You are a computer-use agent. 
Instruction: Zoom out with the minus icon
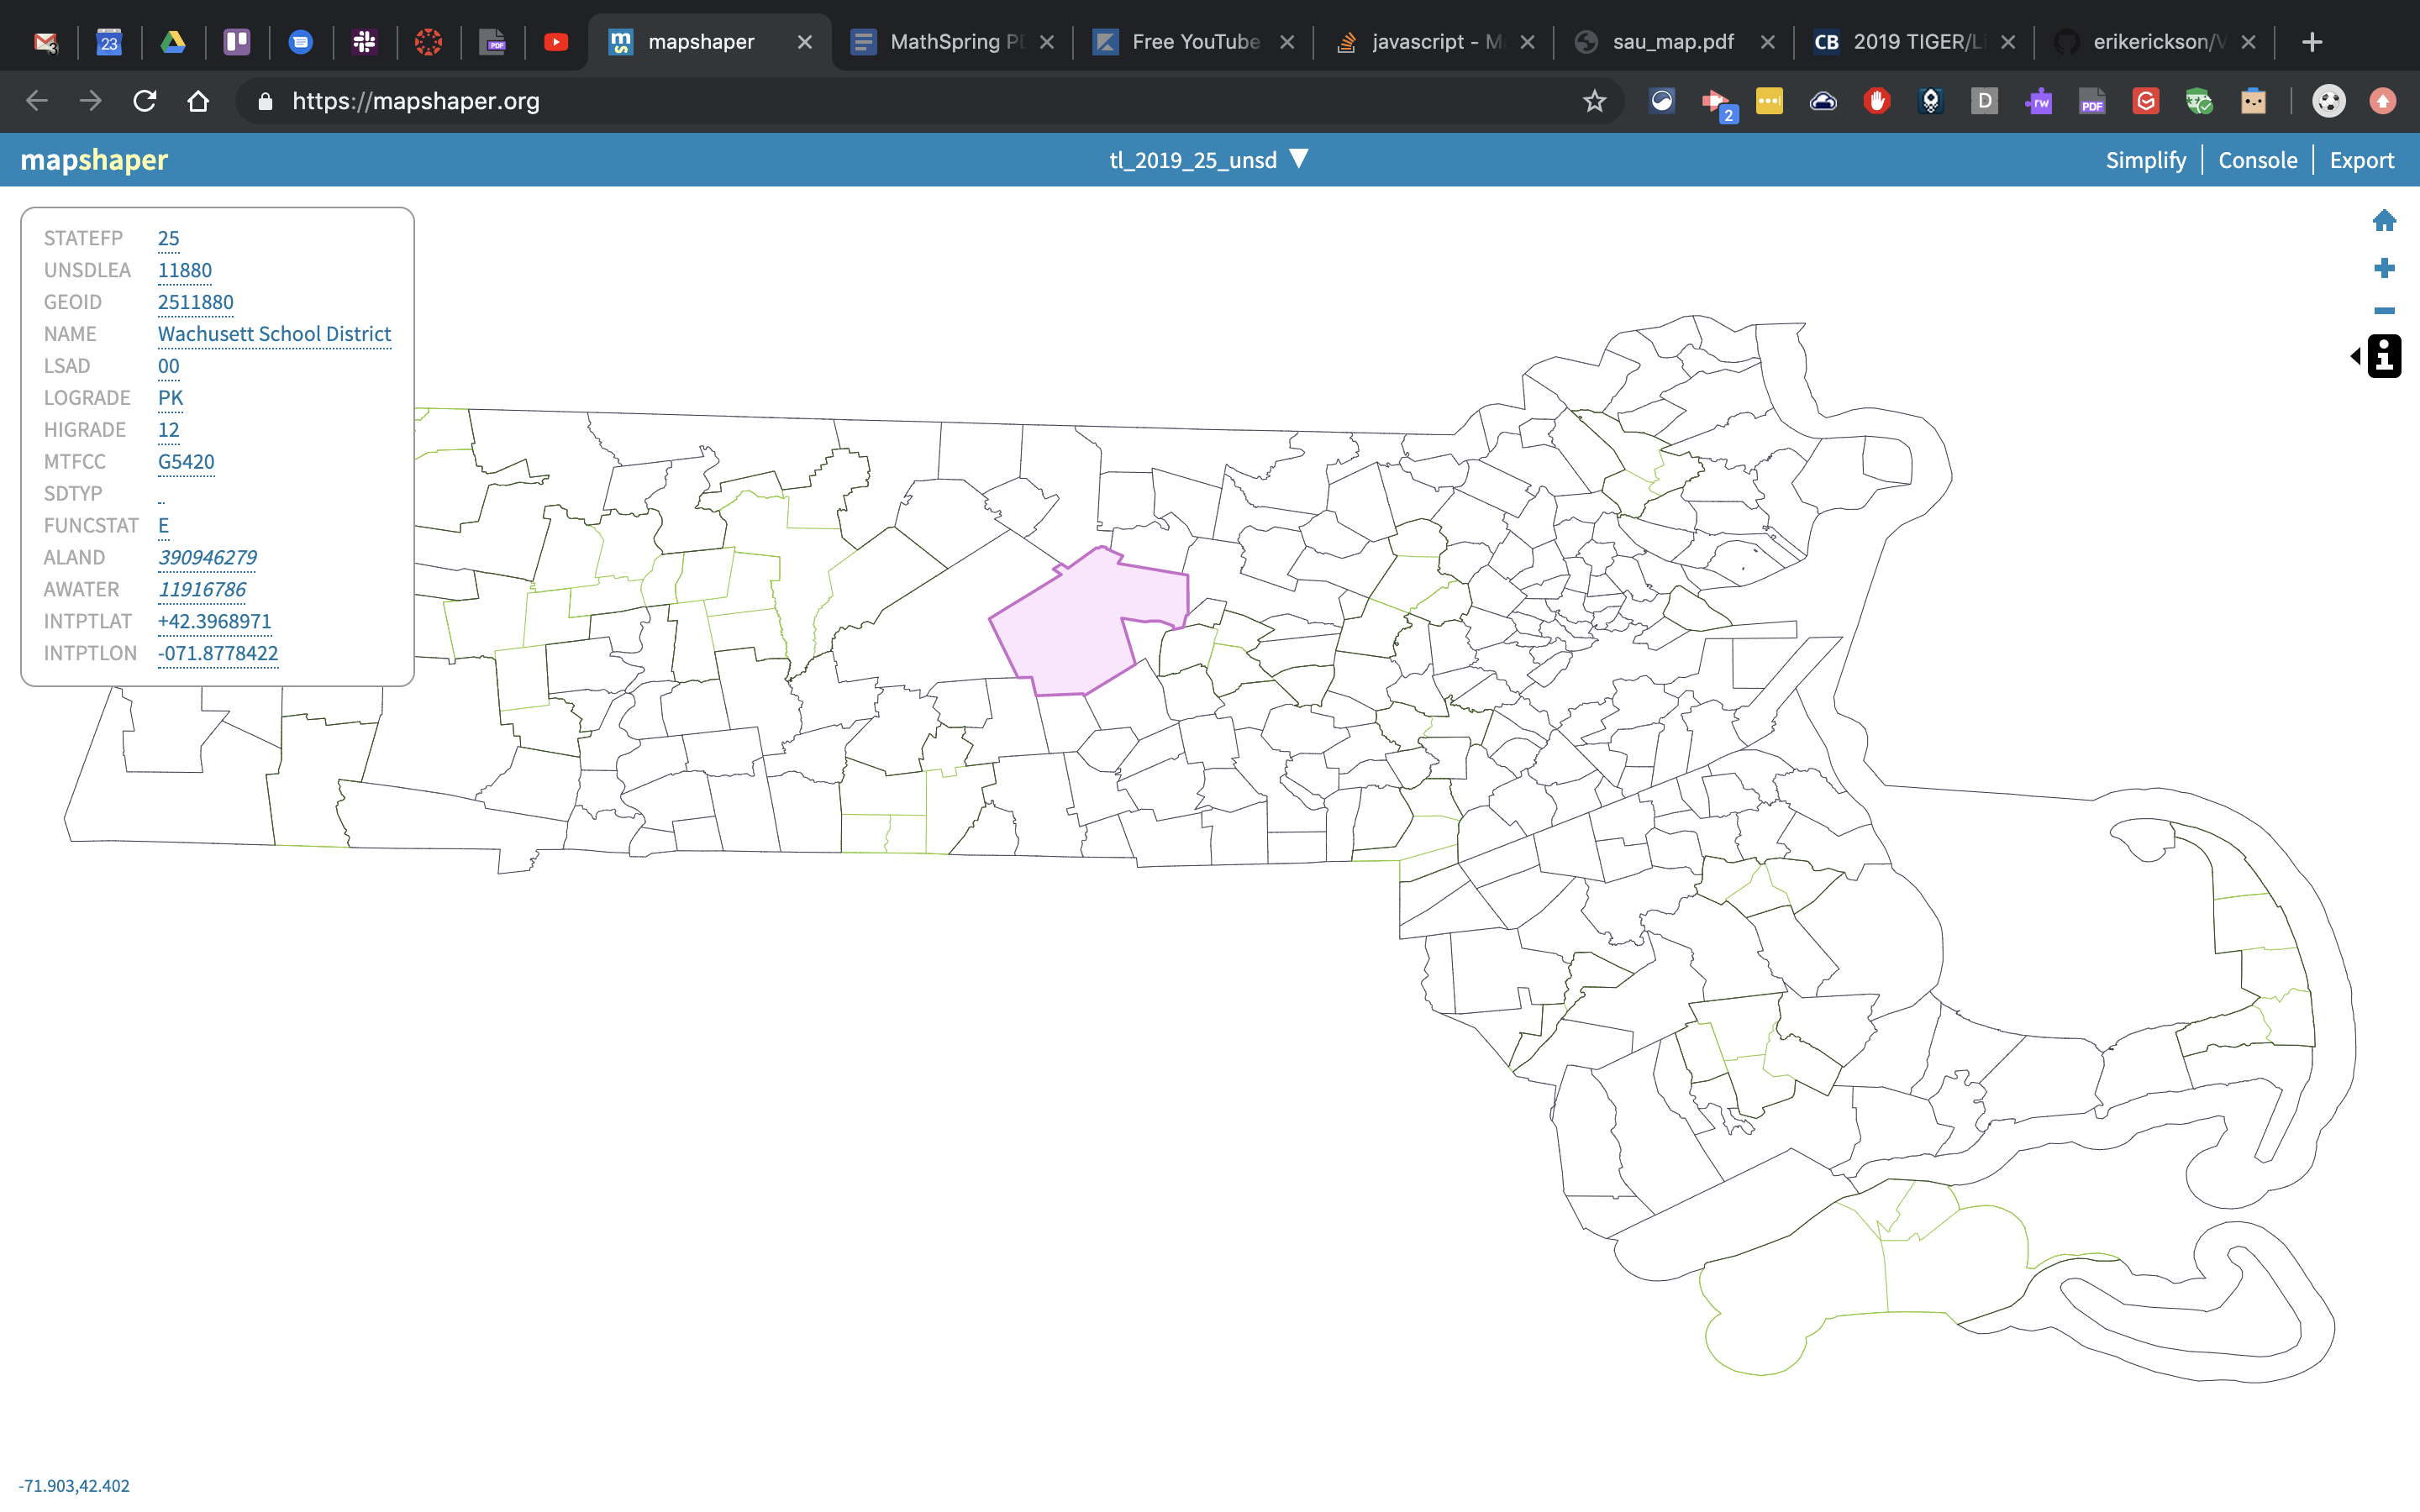(2384, 310)
